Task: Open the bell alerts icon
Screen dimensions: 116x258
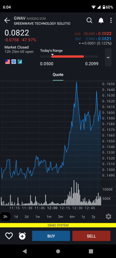Action: pyautogui.click(x=101, y=20)
